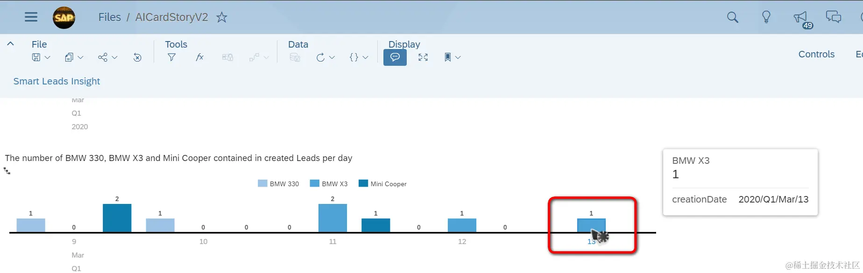
Task: Open notifications megaphone showing 49
Action: click(x=803, y=20)
